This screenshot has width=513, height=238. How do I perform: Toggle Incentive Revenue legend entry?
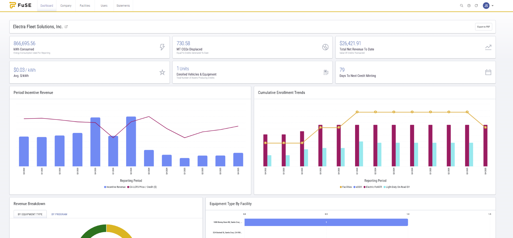tap(115, 187)
